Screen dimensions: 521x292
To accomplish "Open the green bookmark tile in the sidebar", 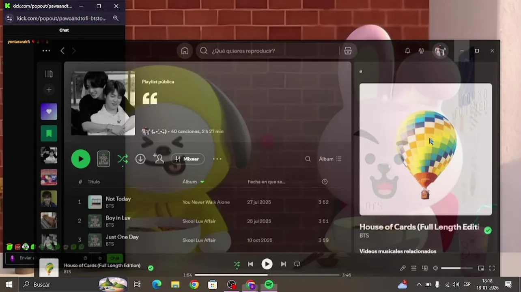I will 49,133.
